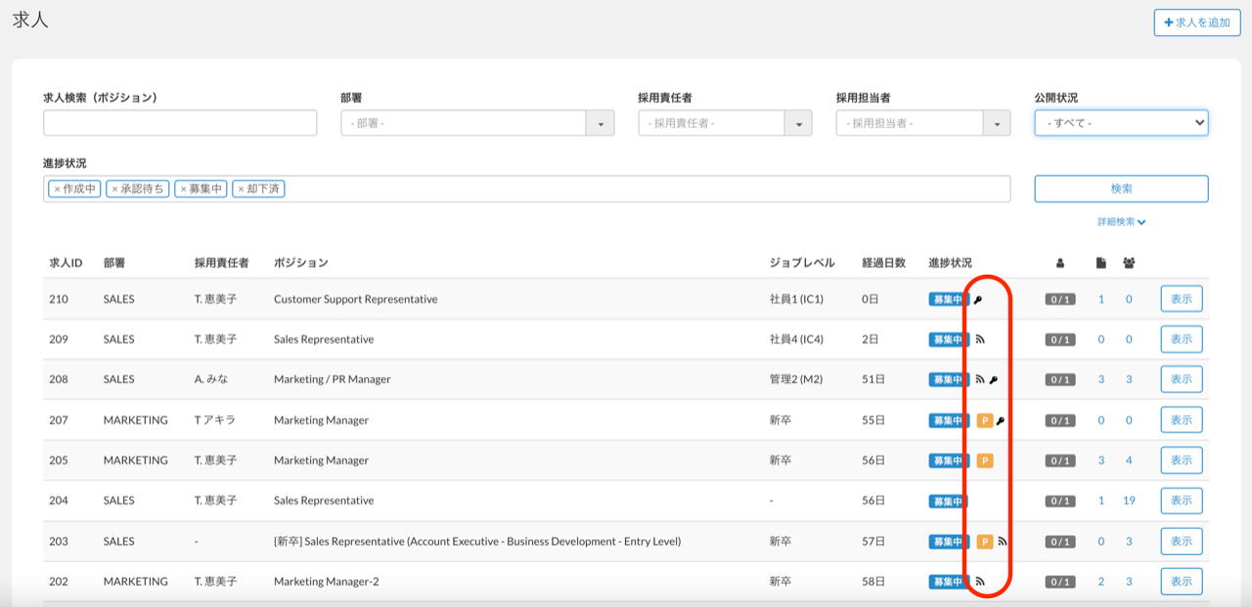The width and height of the screenshot is (1252, 607).
Task: Click the RSS feed icon on job 209
Action: pos(980,340)
